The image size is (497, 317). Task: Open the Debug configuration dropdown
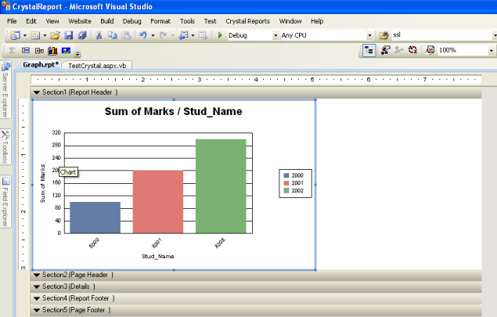click(x=275, y=35)
